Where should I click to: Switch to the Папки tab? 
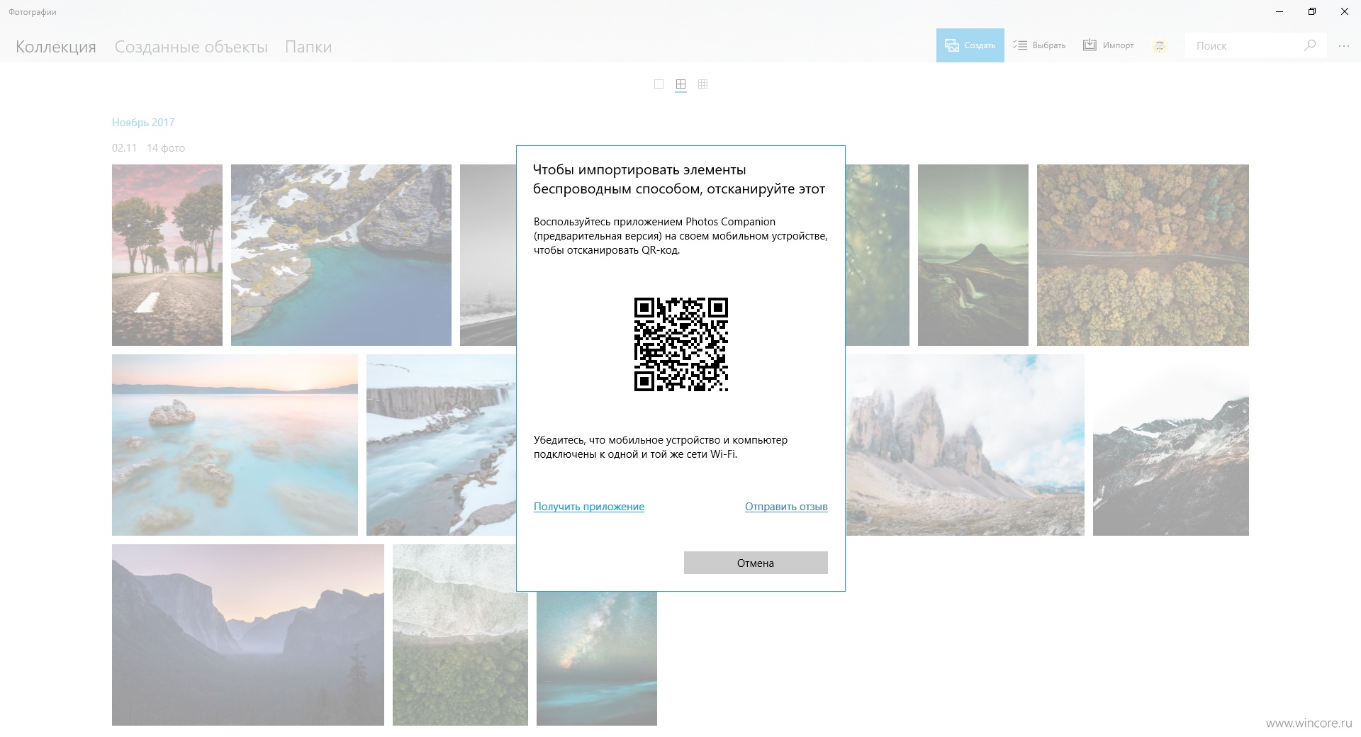[x=308, y=47]
